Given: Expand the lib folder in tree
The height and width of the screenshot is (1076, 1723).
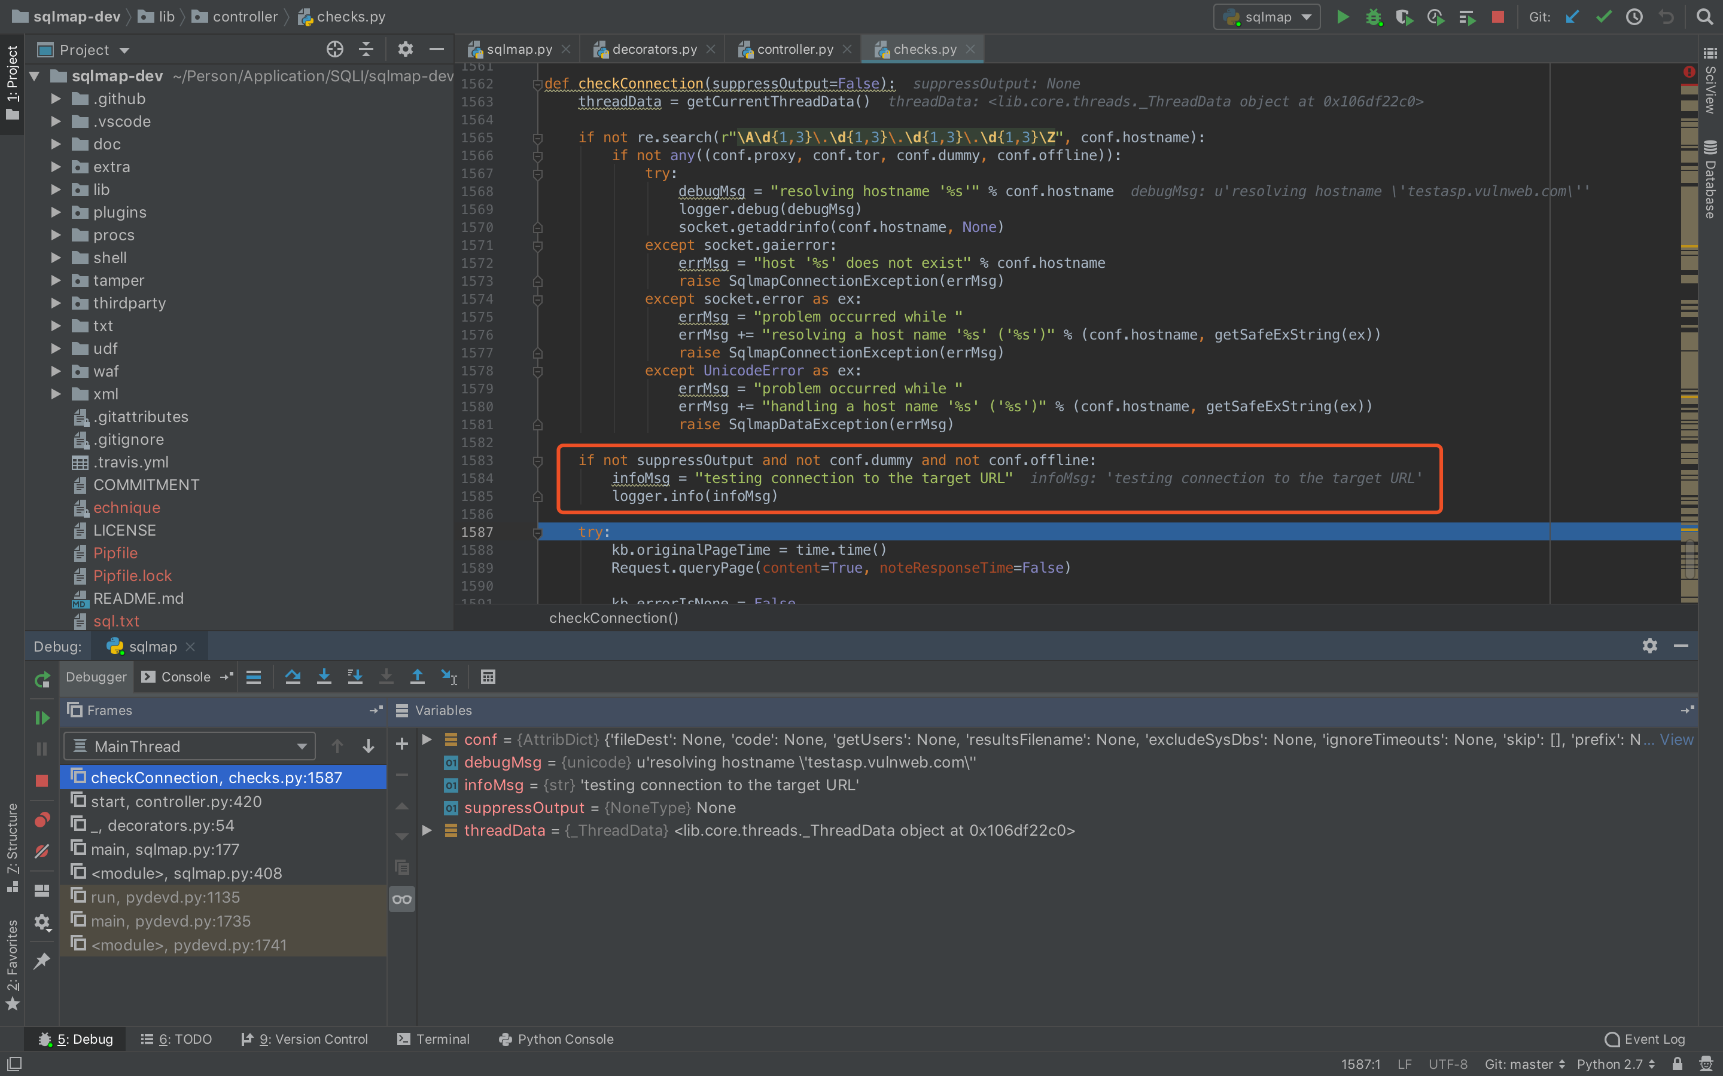Looking at the screenshot, I should (56, 189).
